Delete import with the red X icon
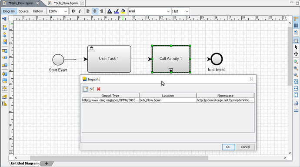 coord(99,89)
